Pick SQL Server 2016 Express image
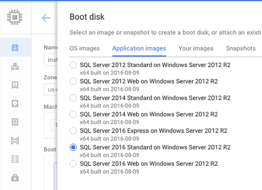Image resolution: width=262 pixels, height=190 pixels. 73,131
